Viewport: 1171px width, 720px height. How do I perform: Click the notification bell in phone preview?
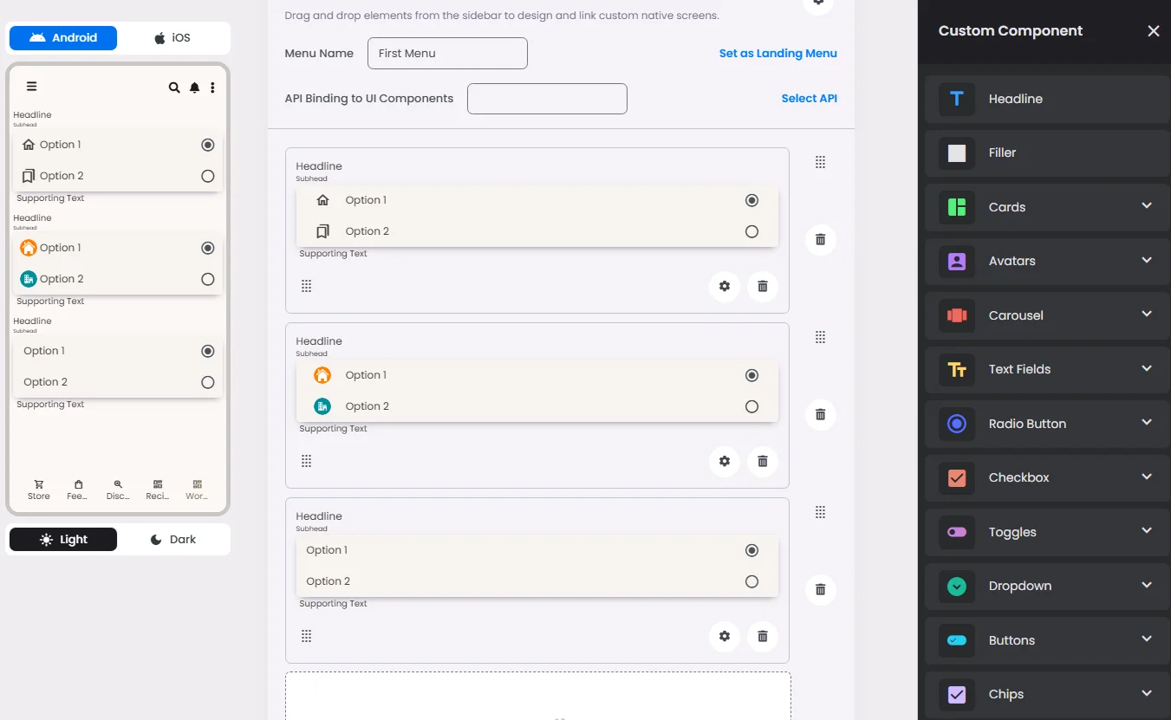pos(194,88)
